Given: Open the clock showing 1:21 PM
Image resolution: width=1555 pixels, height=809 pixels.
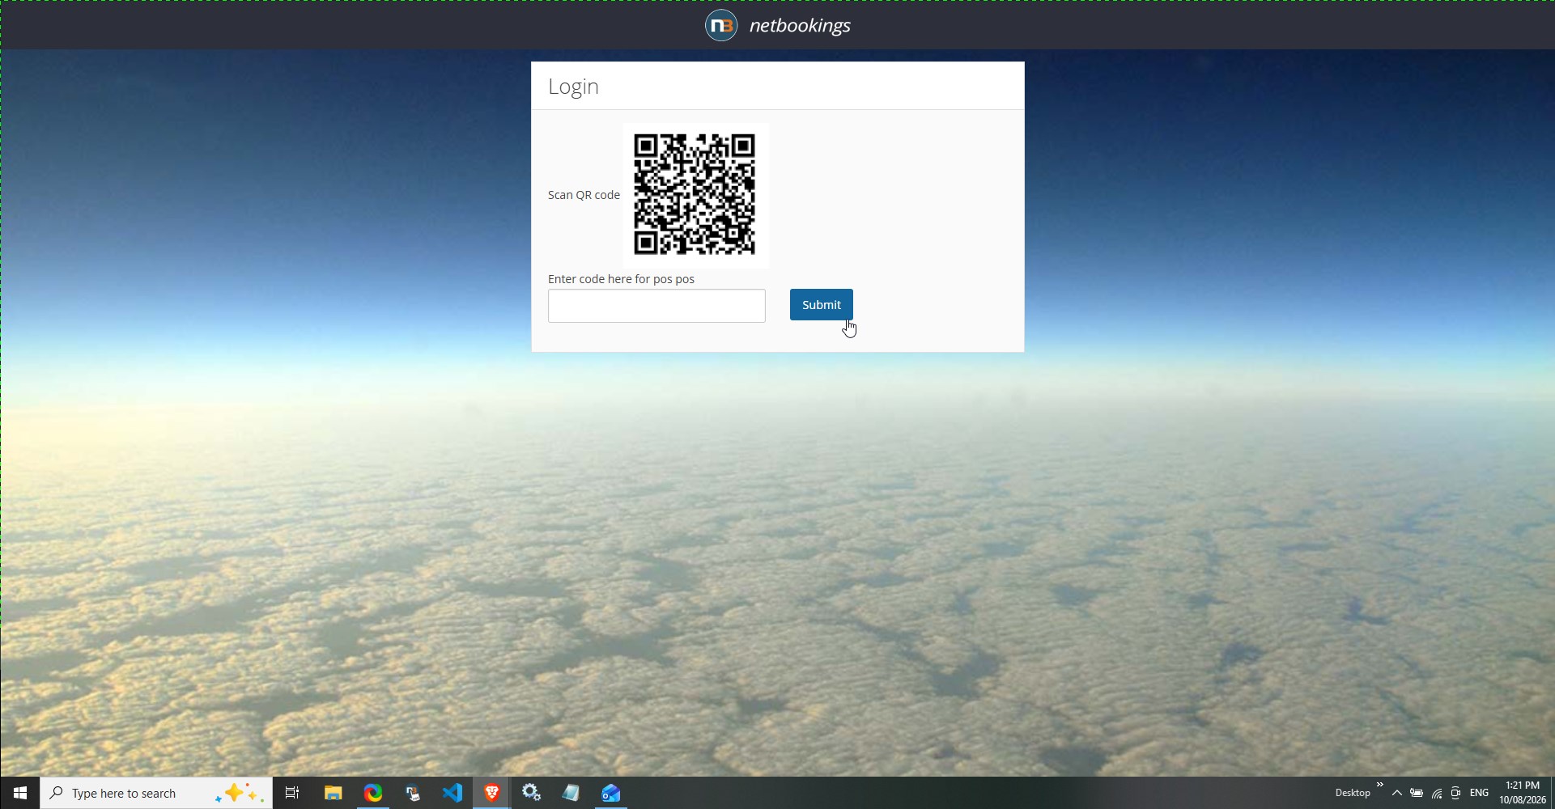Looking at the screenshot, I should point(1523,793).
